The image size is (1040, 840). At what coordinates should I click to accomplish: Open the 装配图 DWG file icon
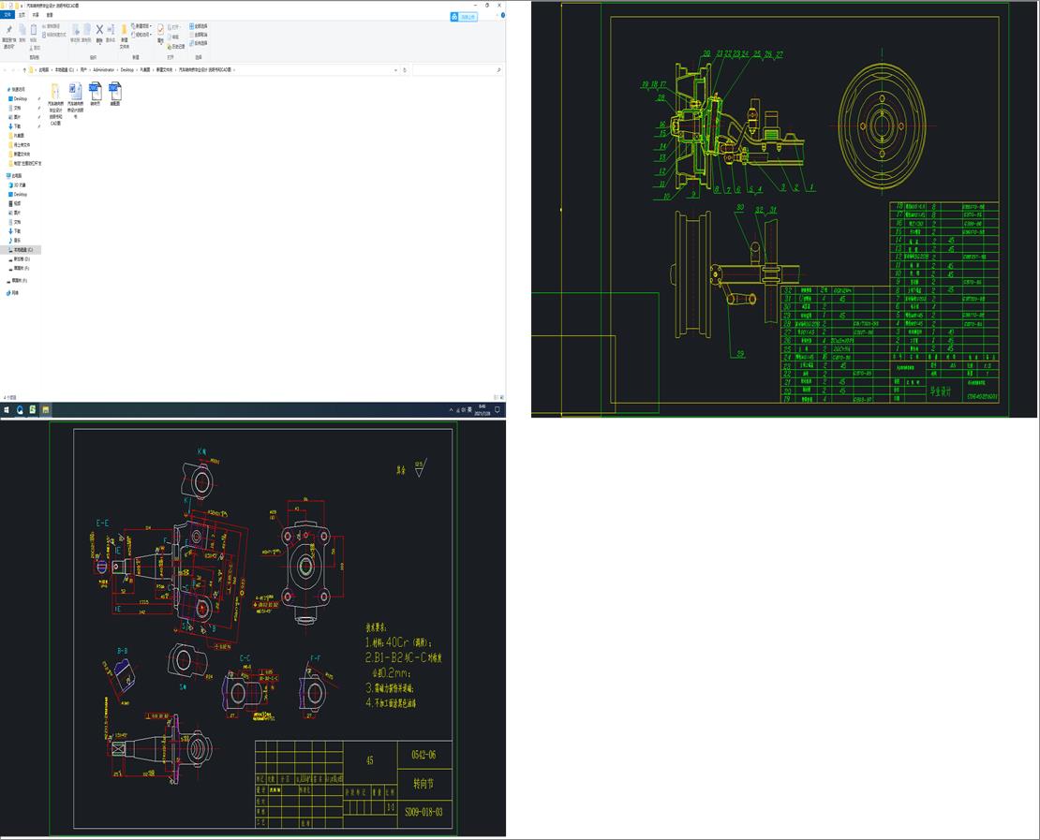(115, 92)
